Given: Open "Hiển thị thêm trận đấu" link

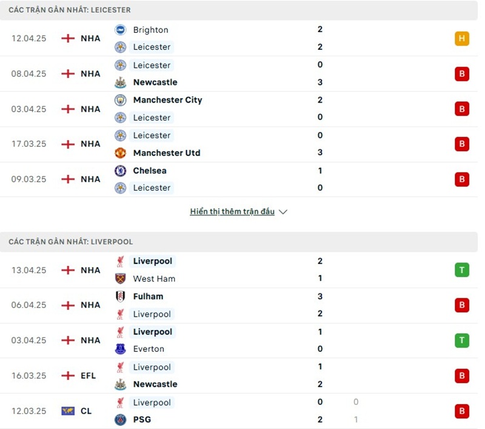Looking at the screenshot, I should (x=232, y=212).
